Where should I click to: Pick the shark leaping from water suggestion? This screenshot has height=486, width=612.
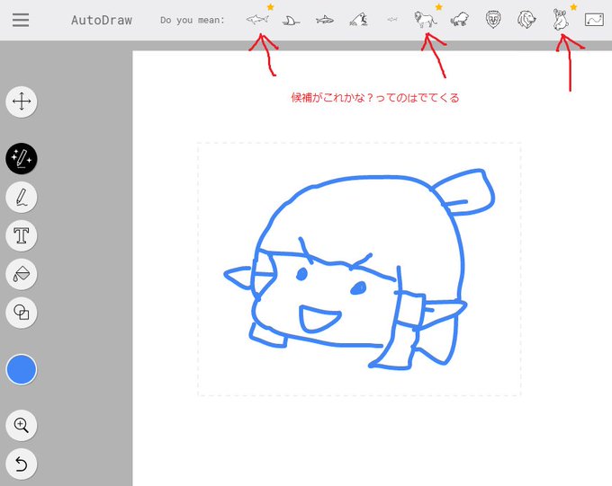click(358, 20)
